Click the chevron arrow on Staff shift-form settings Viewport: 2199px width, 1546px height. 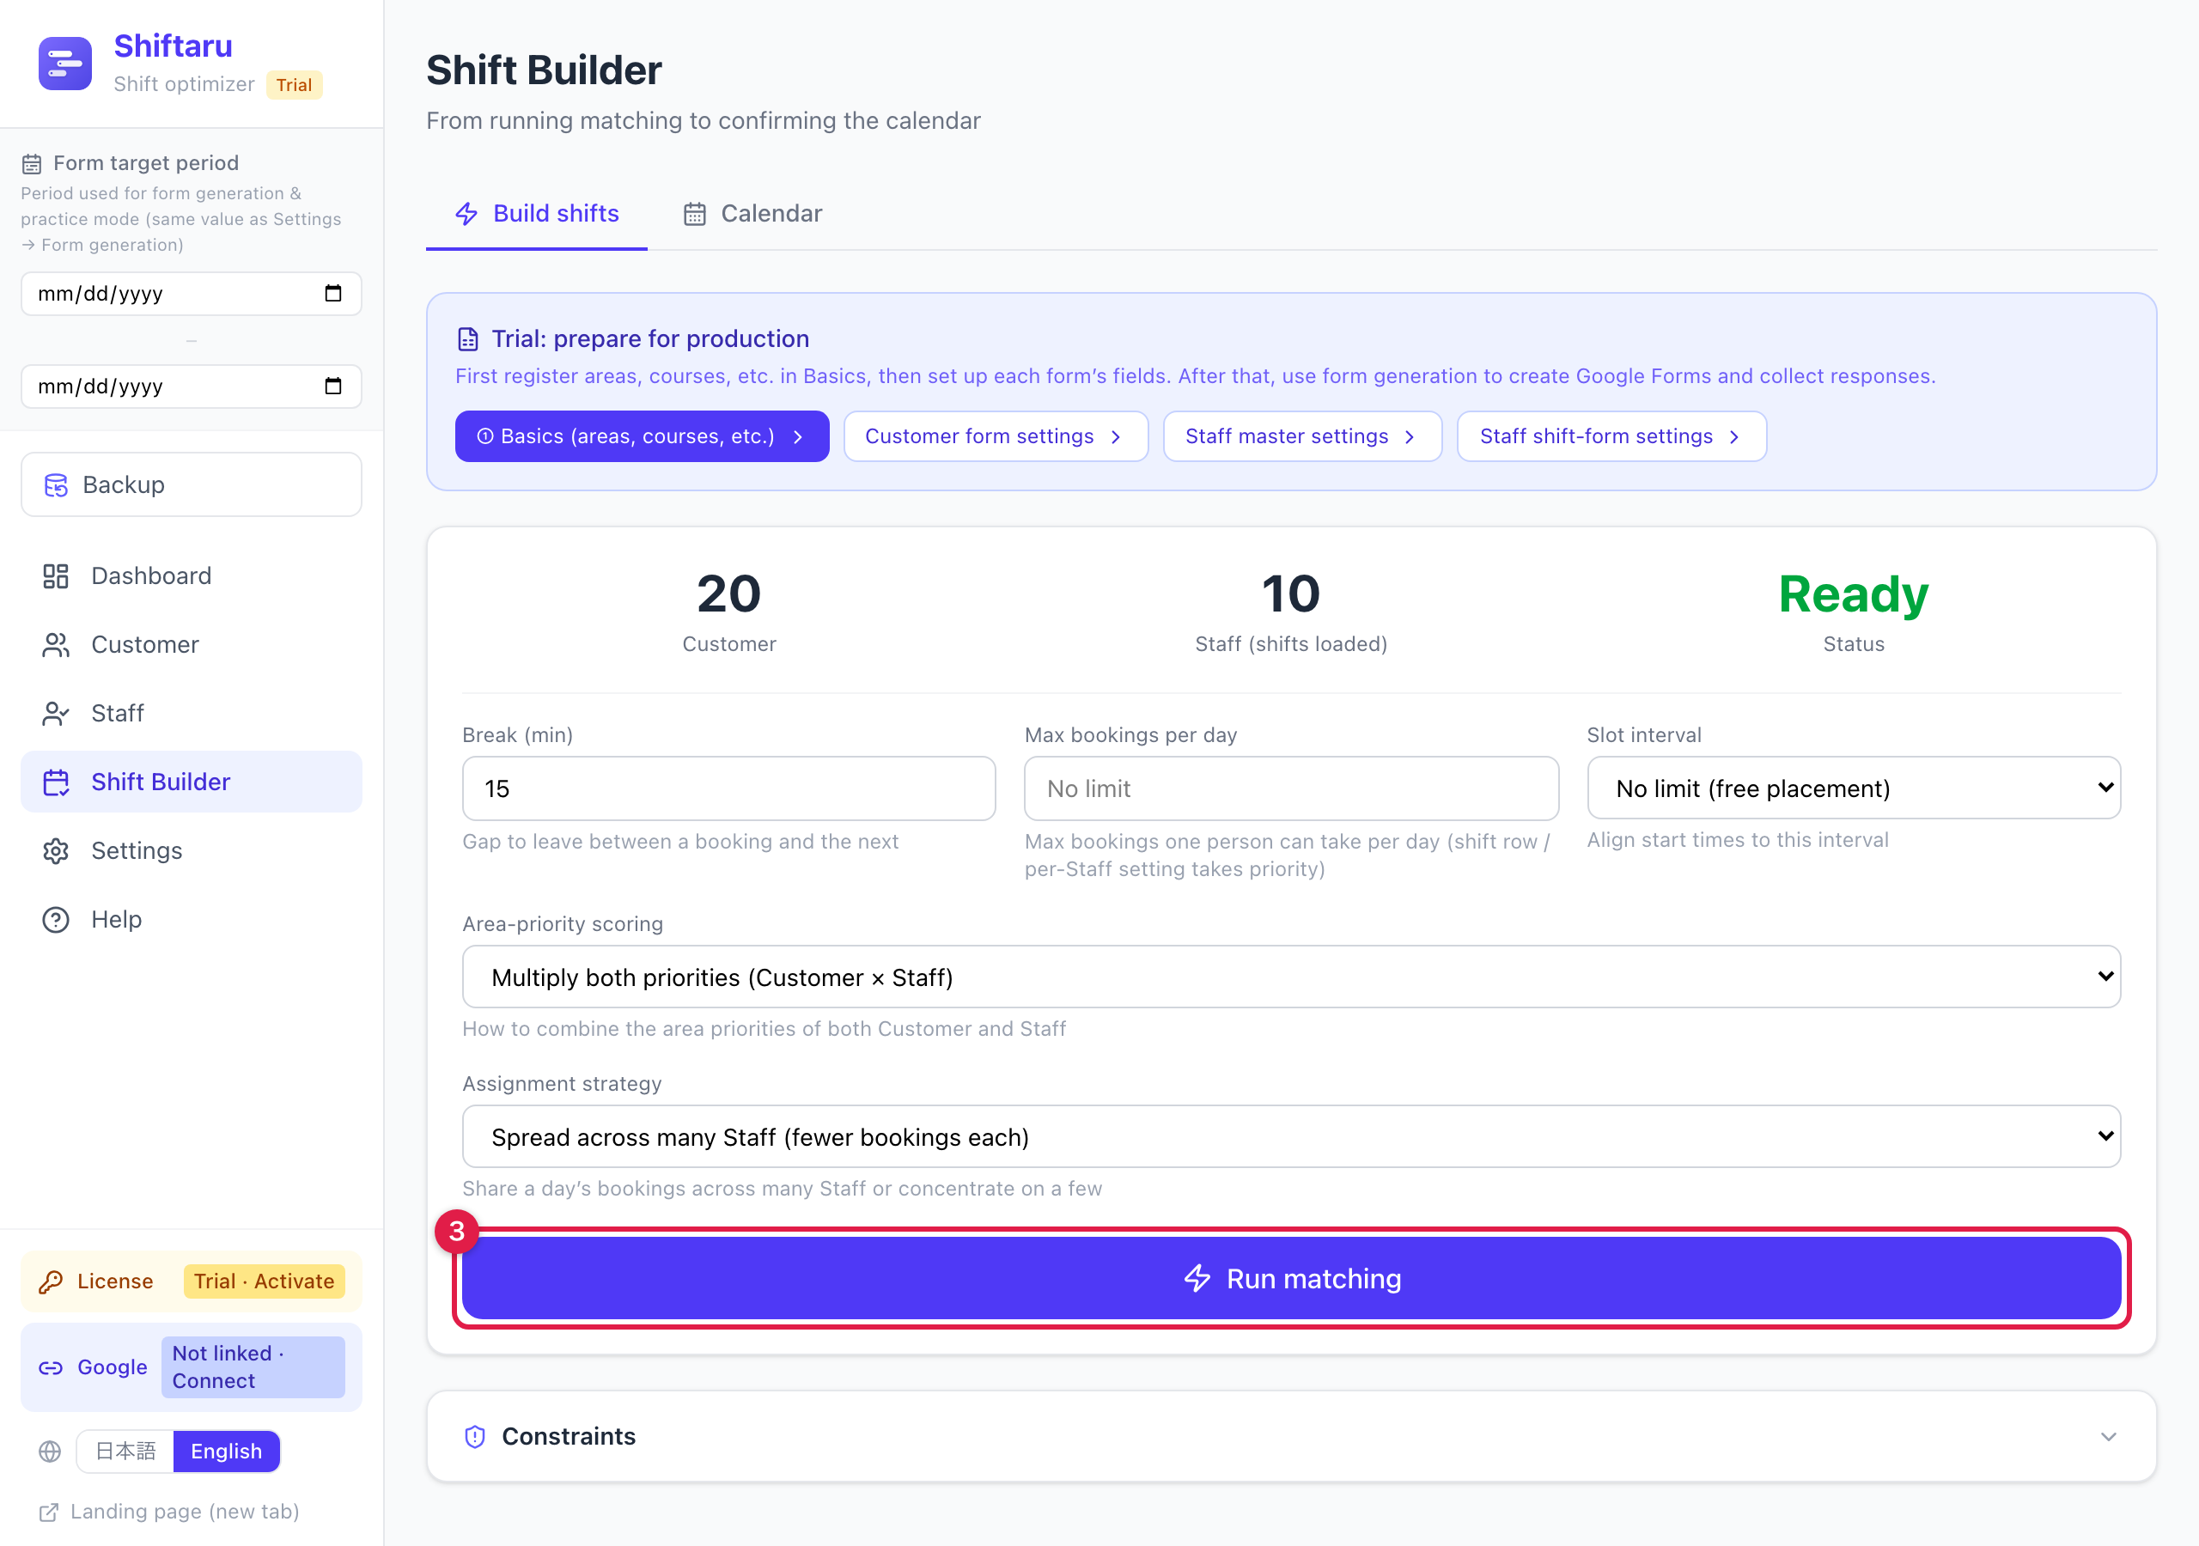(x=1733, y=437)
